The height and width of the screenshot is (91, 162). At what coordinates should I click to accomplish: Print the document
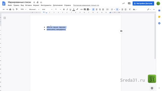(10, 9)
